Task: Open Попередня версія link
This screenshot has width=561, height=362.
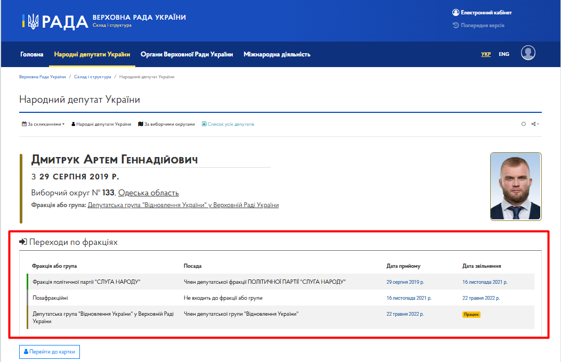Action: click(x=479, y=26)
